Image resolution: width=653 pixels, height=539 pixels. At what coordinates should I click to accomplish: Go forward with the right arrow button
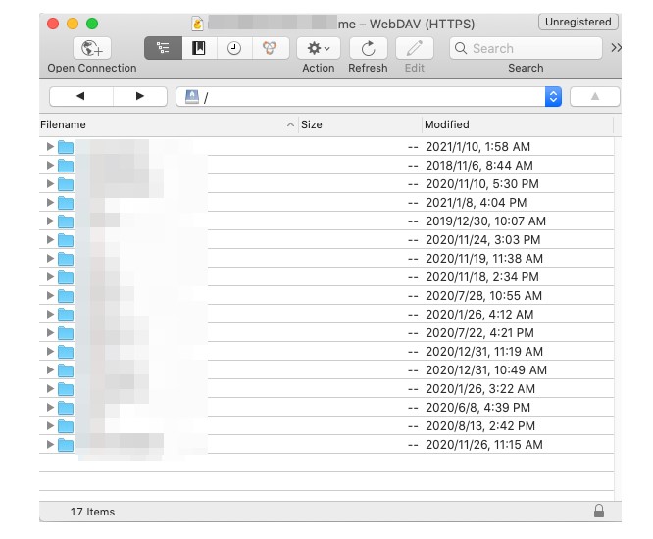tap(139, 96)
